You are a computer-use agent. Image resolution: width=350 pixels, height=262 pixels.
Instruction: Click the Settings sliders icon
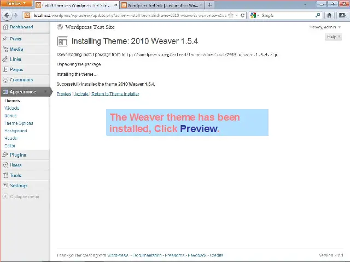(x=5, y=186)
